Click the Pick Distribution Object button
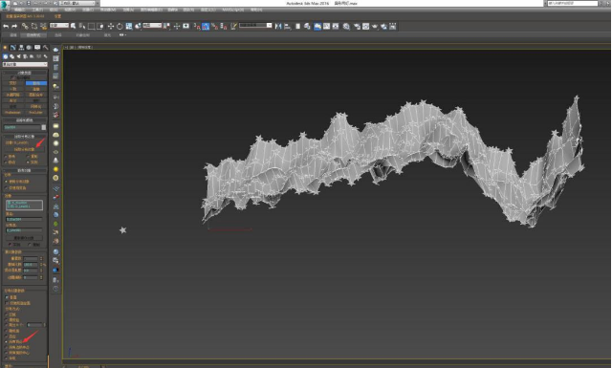Image resolution: width=612 pixels, height=368 pixels. coord(24,149)
